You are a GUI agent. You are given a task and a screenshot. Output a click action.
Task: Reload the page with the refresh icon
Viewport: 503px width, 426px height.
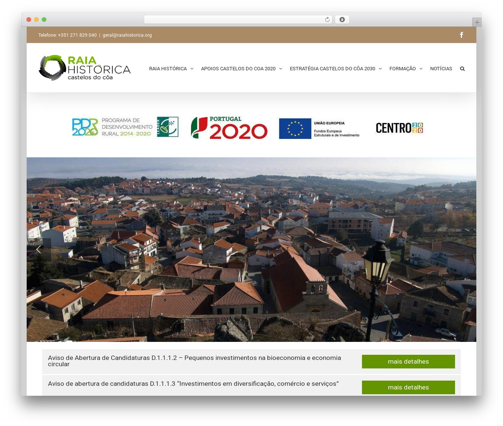(327, 20)
